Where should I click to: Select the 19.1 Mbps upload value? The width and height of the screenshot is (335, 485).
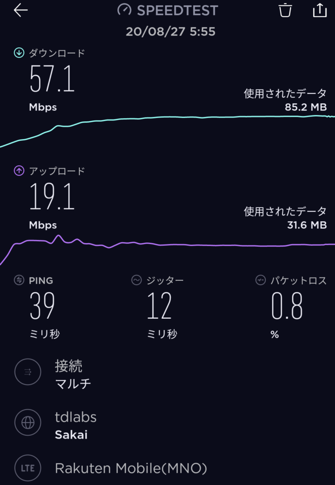click(52, 196)
